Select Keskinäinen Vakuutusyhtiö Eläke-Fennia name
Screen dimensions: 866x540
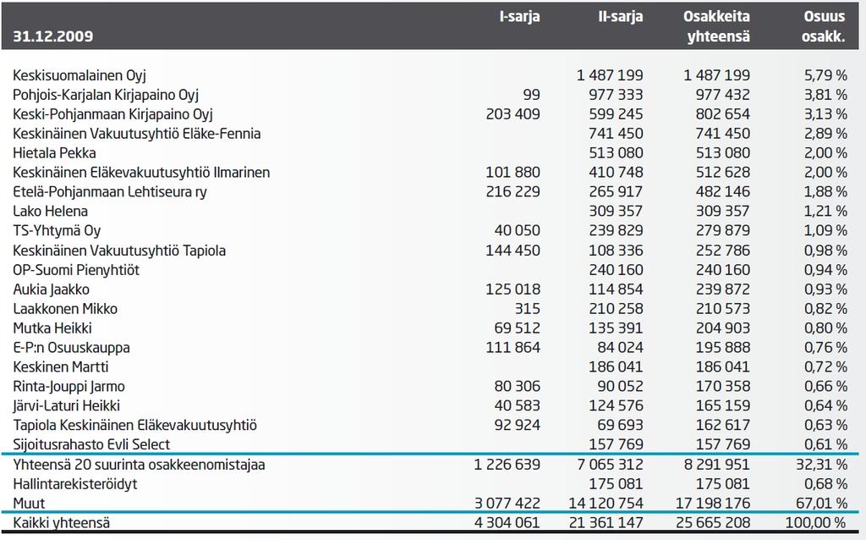coord(136,134)
